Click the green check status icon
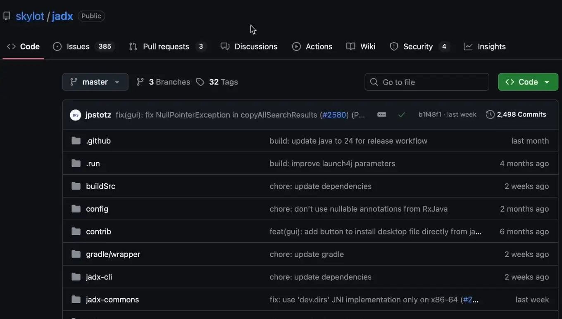 (402, 115)
